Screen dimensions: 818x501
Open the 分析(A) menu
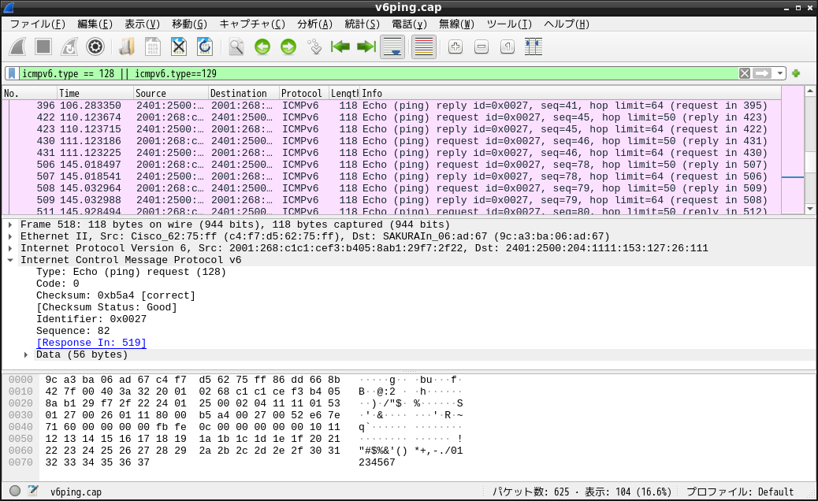(x=314, y=24)
